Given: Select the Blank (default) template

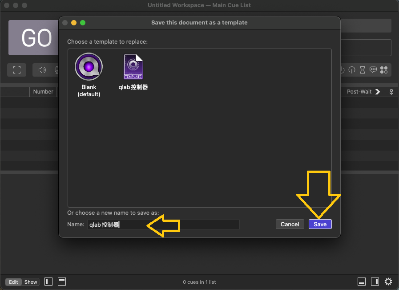Looking at the screenshot, I should (x=89, y=75).
